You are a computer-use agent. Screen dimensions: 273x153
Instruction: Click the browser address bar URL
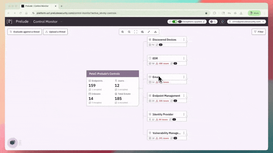[x=76, y=13]
